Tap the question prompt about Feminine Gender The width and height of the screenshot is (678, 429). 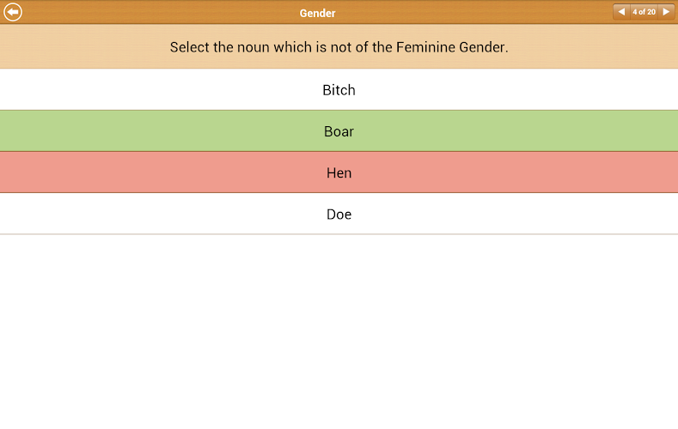tap(339, 47)
